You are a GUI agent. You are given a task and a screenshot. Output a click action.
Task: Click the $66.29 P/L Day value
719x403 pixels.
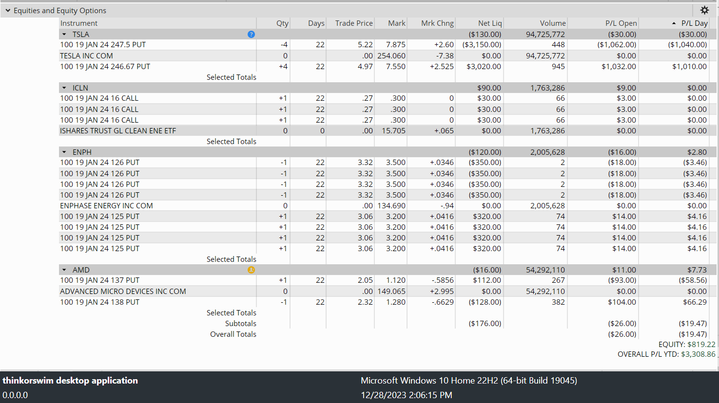point(695,302)
